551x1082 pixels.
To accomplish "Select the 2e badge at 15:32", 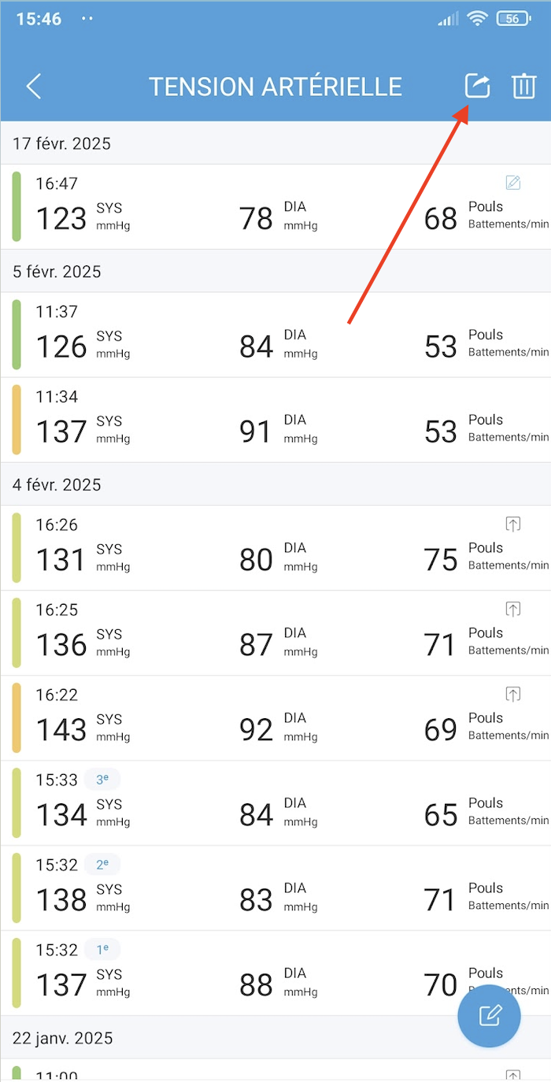I will 102,865.
